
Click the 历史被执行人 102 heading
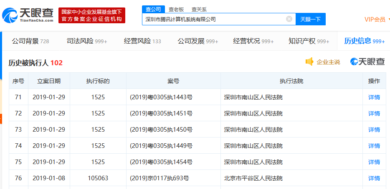click(35, 63)
